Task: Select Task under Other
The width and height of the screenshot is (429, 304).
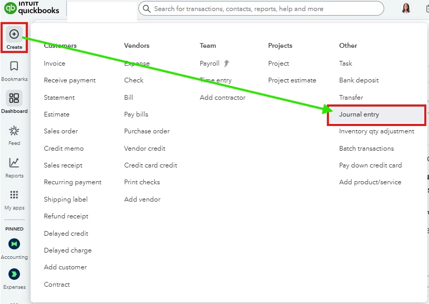Action: click(x=345, y=64)
